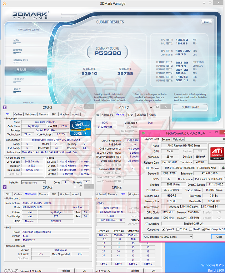Click the Driver Version field in GPU-Z
The height and width of the screenshot is (273, 225).
click(193, 207)
